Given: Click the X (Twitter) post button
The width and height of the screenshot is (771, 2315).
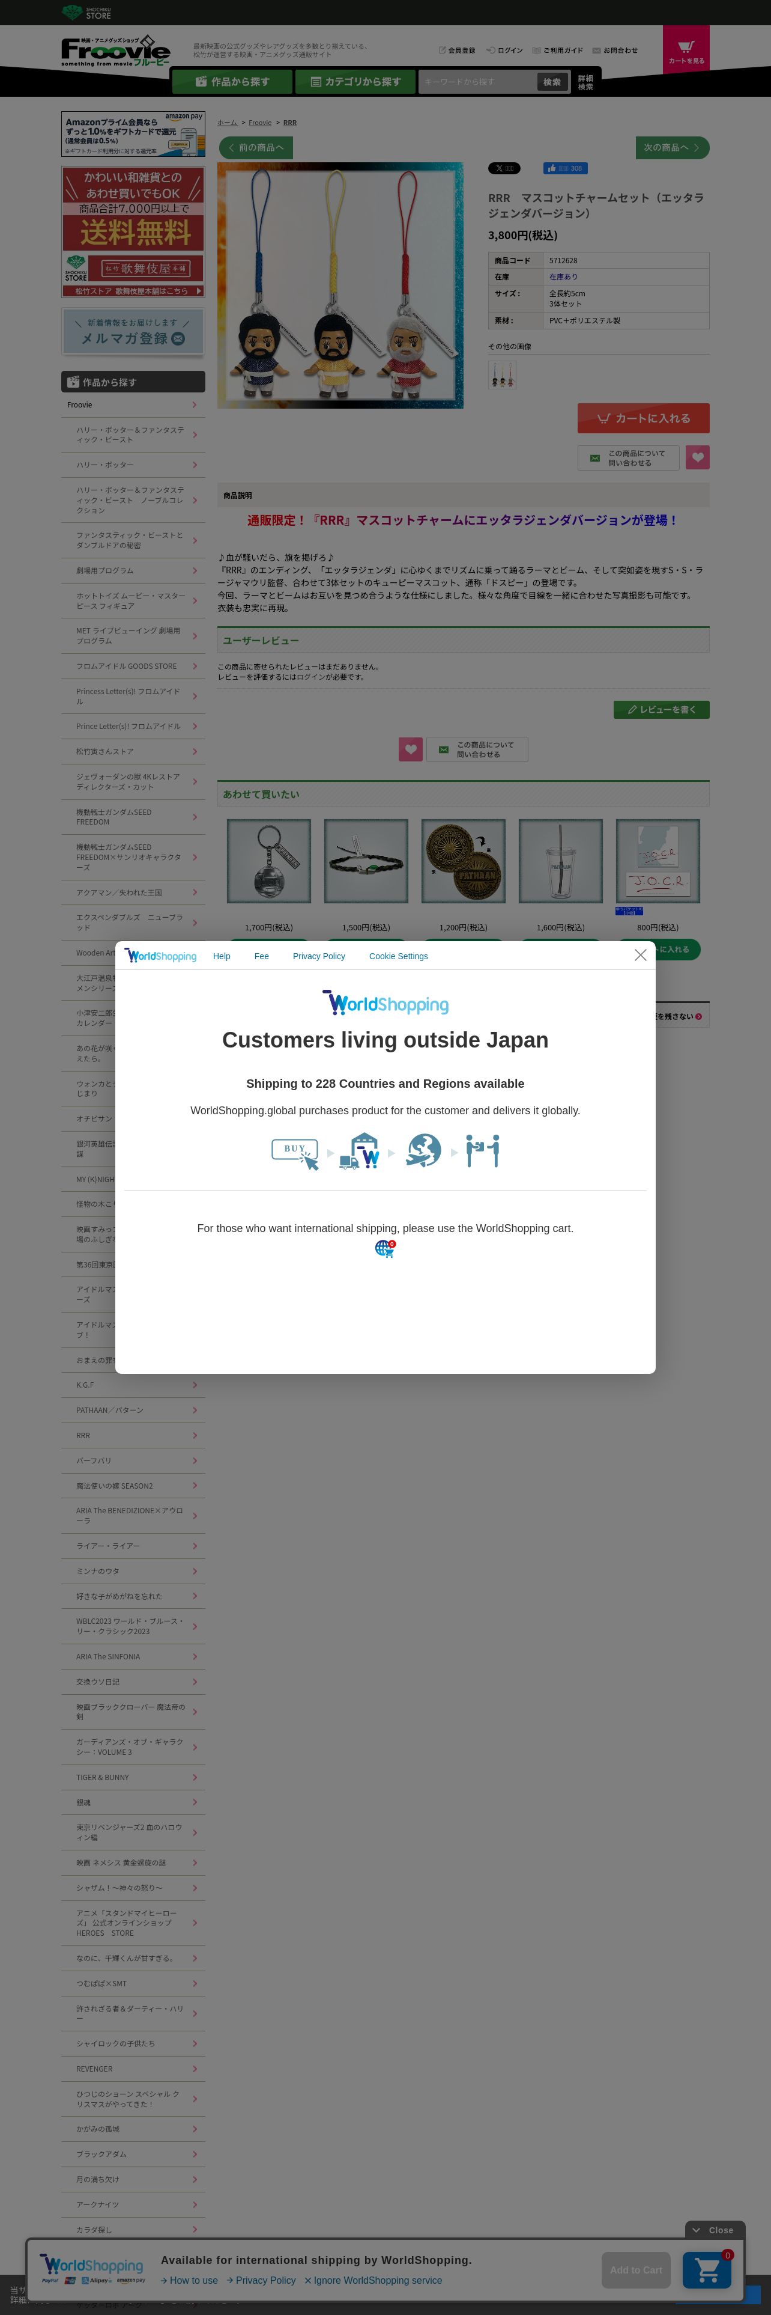Looking at the screenshot, I should [504, 168].
